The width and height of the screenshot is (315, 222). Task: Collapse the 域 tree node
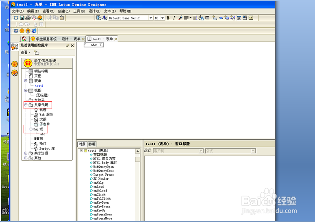point(31,129)
